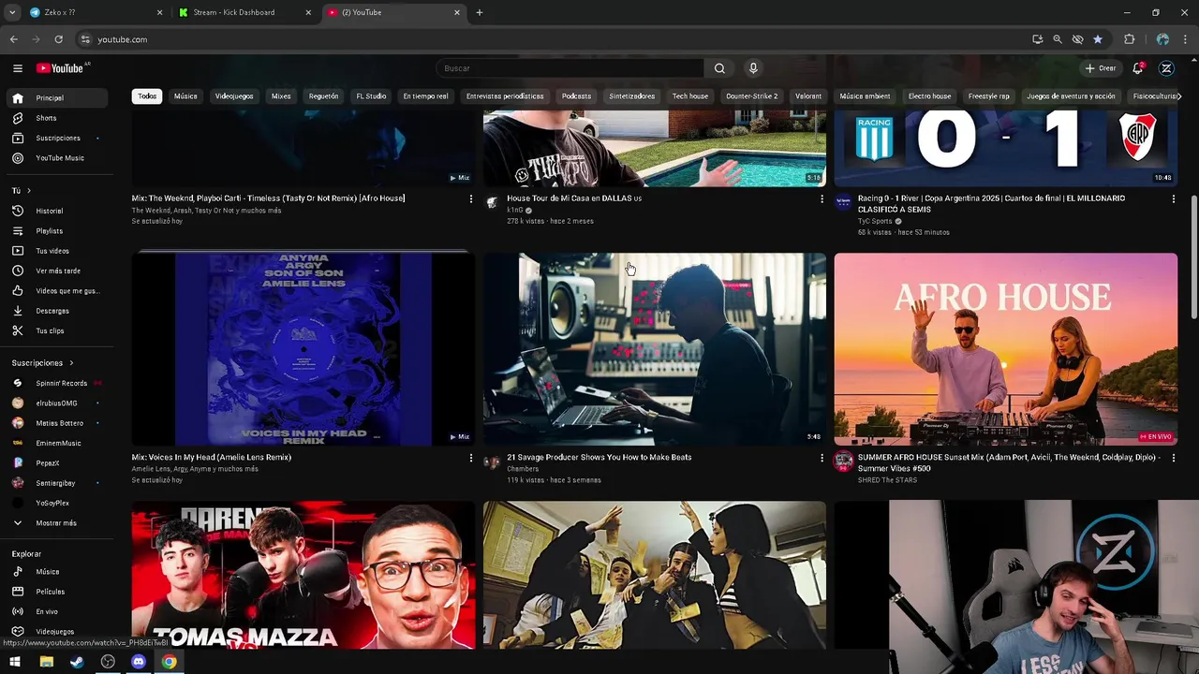This screenshot has width=1199, height=674.
Task: Reload the page in Chrome
Action: tap(58, 39)
